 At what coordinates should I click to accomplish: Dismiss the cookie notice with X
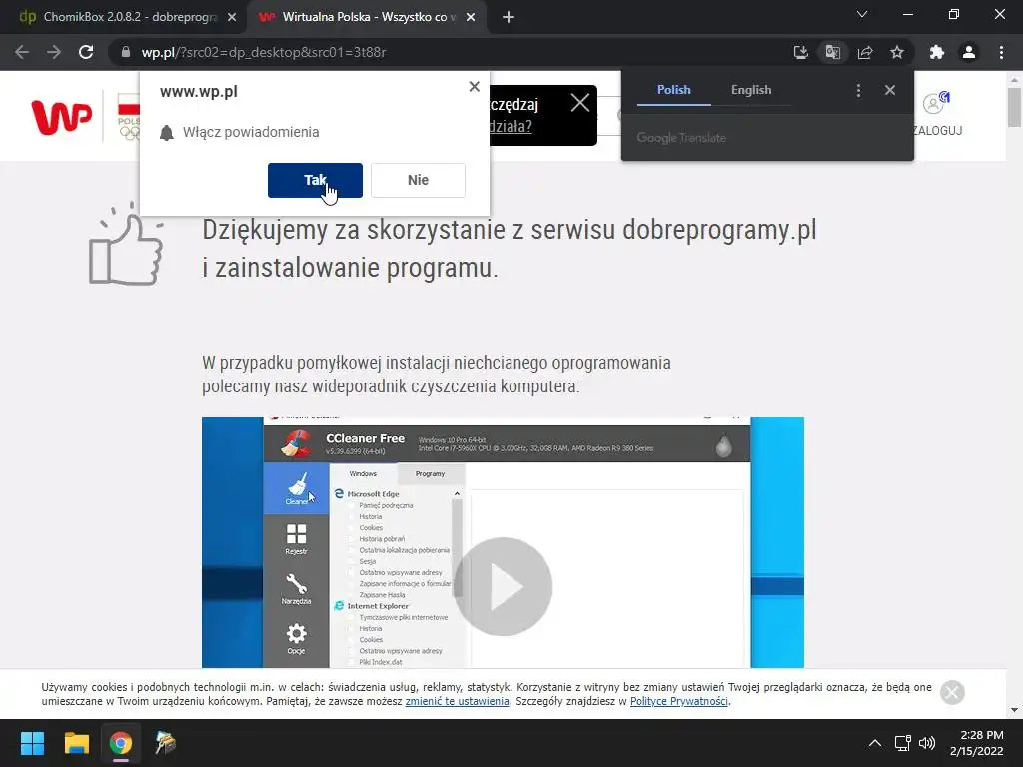(x=952, y=693)
